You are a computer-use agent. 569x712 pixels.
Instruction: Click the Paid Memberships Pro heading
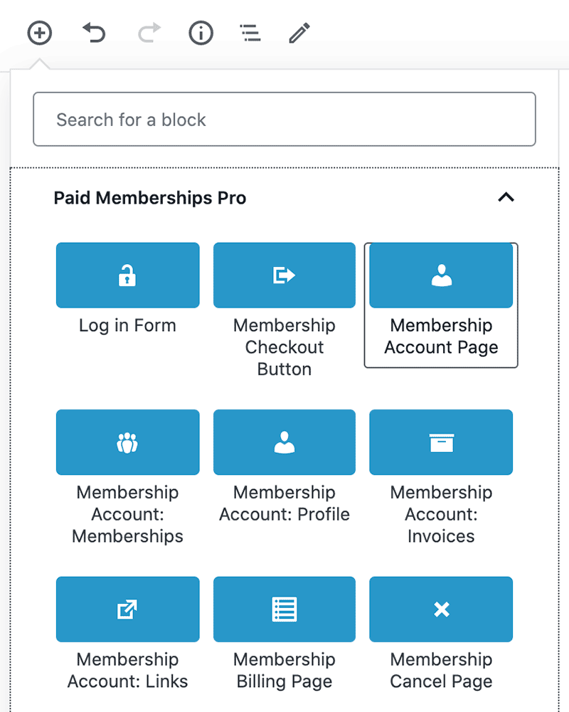(x=150, y=198)
